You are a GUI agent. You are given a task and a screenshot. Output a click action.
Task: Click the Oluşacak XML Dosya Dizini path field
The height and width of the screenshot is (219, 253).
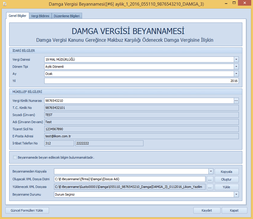130,179
